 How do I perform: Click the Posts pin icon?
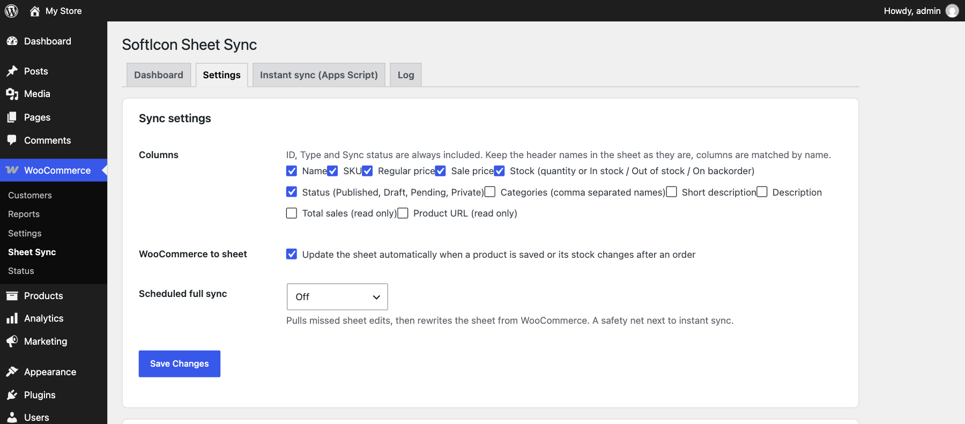[12, 71]
